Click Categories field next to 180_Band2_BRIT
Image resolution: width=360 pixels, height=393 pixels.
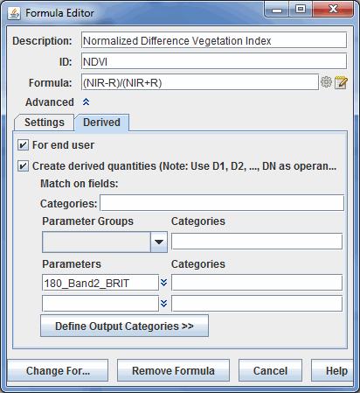pyautogui.click(x=257, y=283)
